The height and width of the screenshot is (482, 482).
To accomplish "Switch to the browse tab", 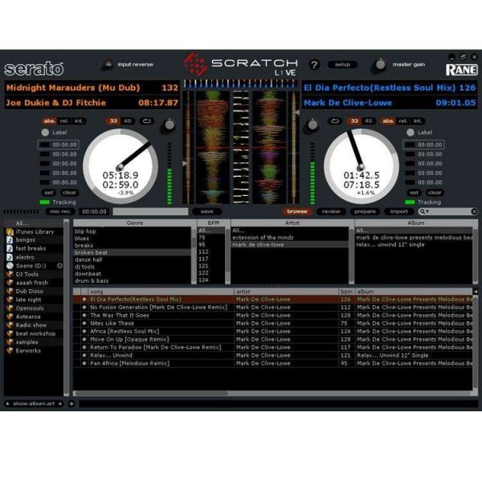I will [297, 211].
